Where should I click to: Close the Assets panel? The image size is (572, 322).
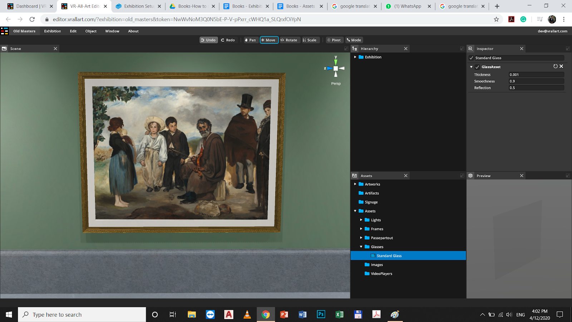[x=406, y=176]
